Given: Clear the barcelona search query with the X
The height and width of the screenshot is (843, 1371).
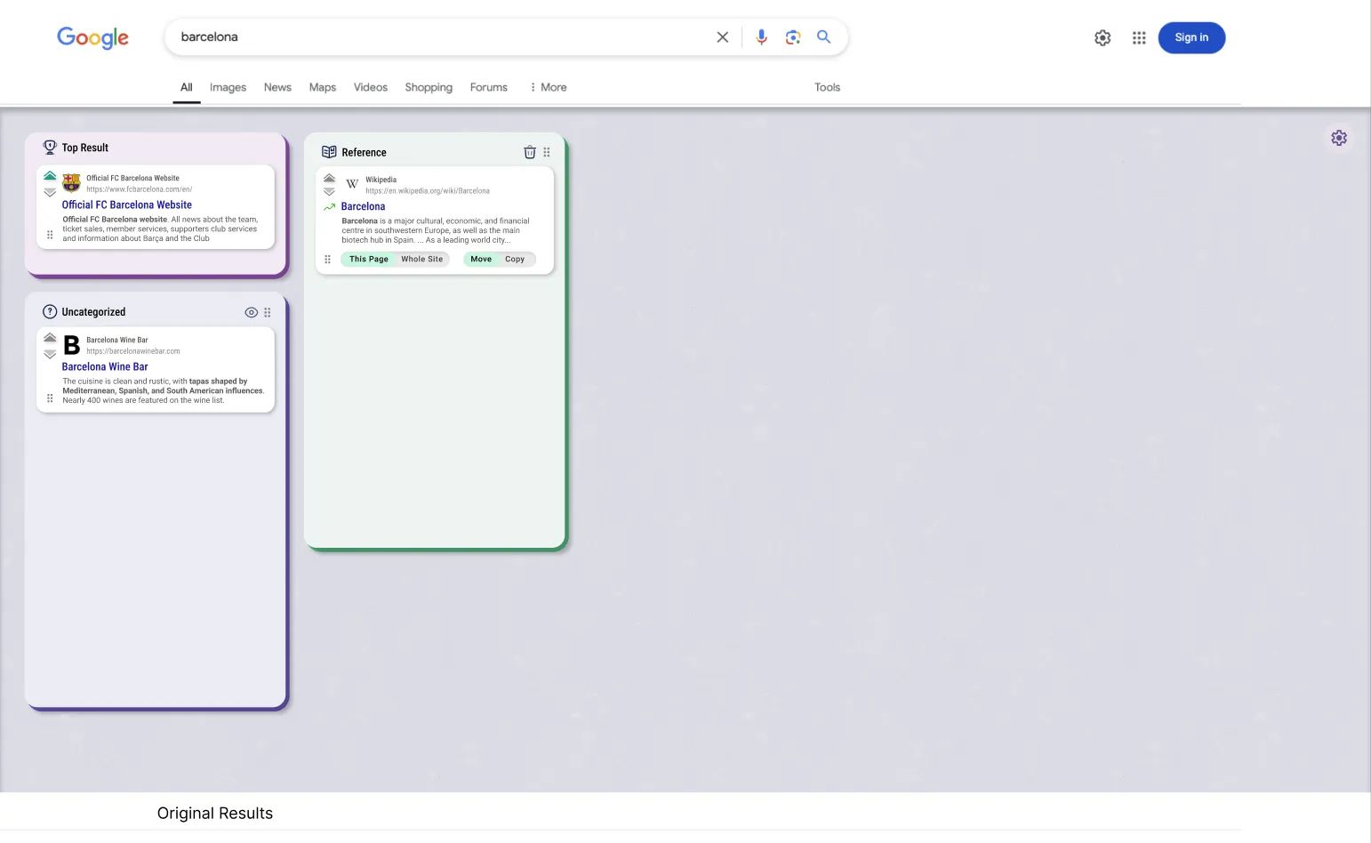Looking at the screenshot, I should coord(722,36).
